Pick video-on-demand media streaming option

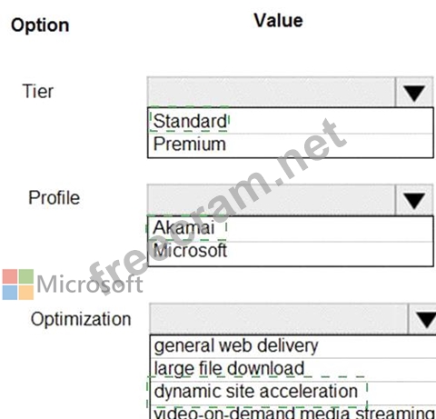coord(293,413)
